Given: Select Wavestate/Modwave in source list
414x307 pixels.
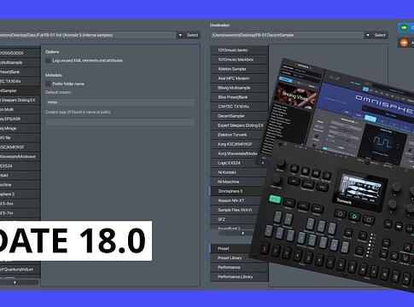Looking at the screenshot, I should (x=20, y=156).
